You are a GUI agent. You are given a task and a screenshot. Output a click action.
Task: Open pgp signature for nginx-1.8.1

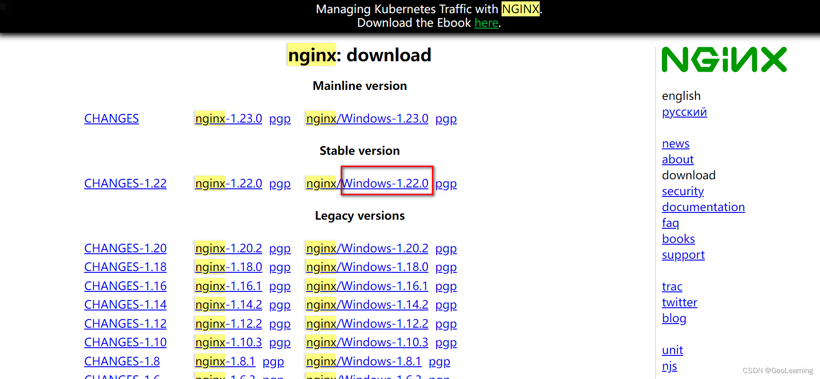pyautogui.click(x=273, y=362)
